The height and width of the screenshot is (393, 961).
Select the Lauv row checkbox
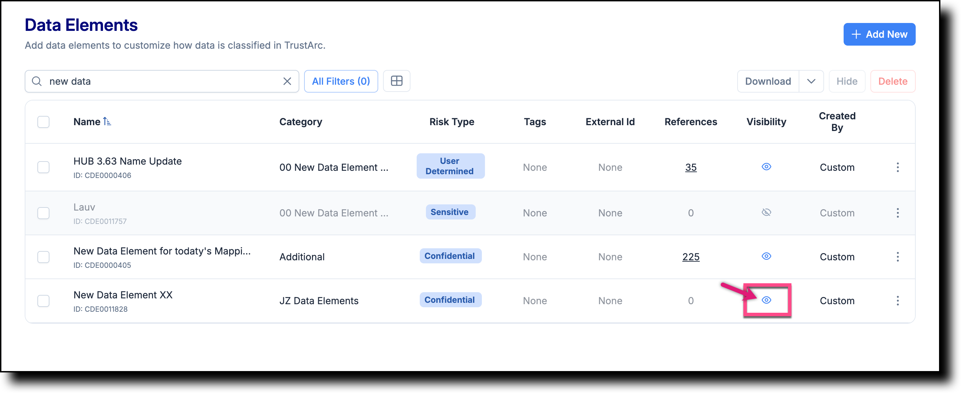43,213
